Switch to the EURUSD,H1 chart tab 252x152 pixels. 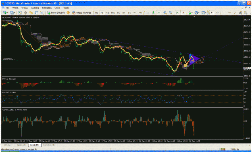tap(49, 145)
